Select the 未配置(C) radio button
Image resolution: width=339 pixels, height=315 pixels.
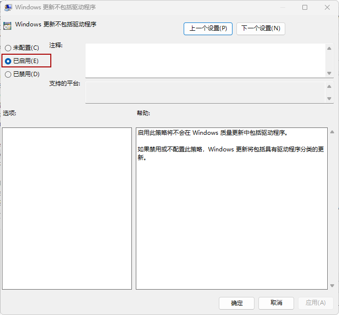pyautogui.click(x=21, y=48)
